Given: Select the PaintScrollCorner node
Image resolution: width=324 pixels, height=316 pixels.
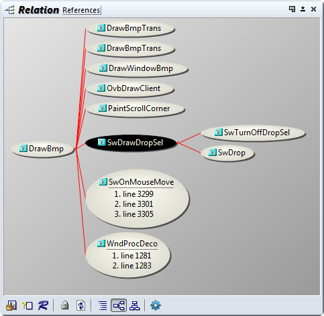Looking at the screenshot, I should pos(135,108).
